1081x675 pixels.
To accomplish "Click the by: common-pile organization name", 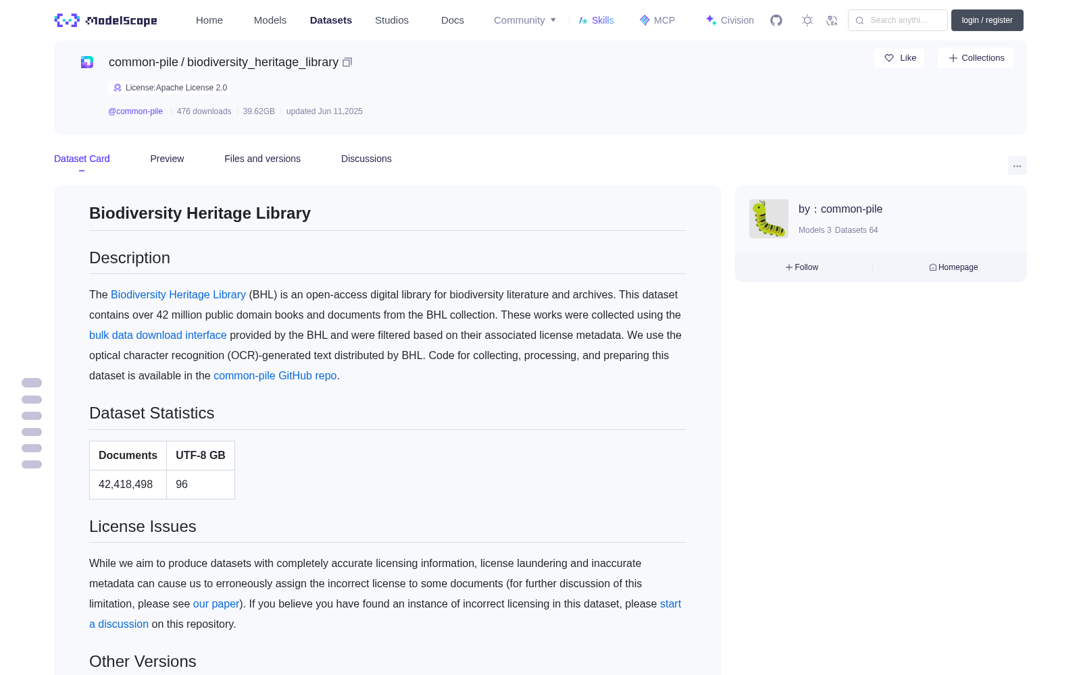I will (840, 209).
